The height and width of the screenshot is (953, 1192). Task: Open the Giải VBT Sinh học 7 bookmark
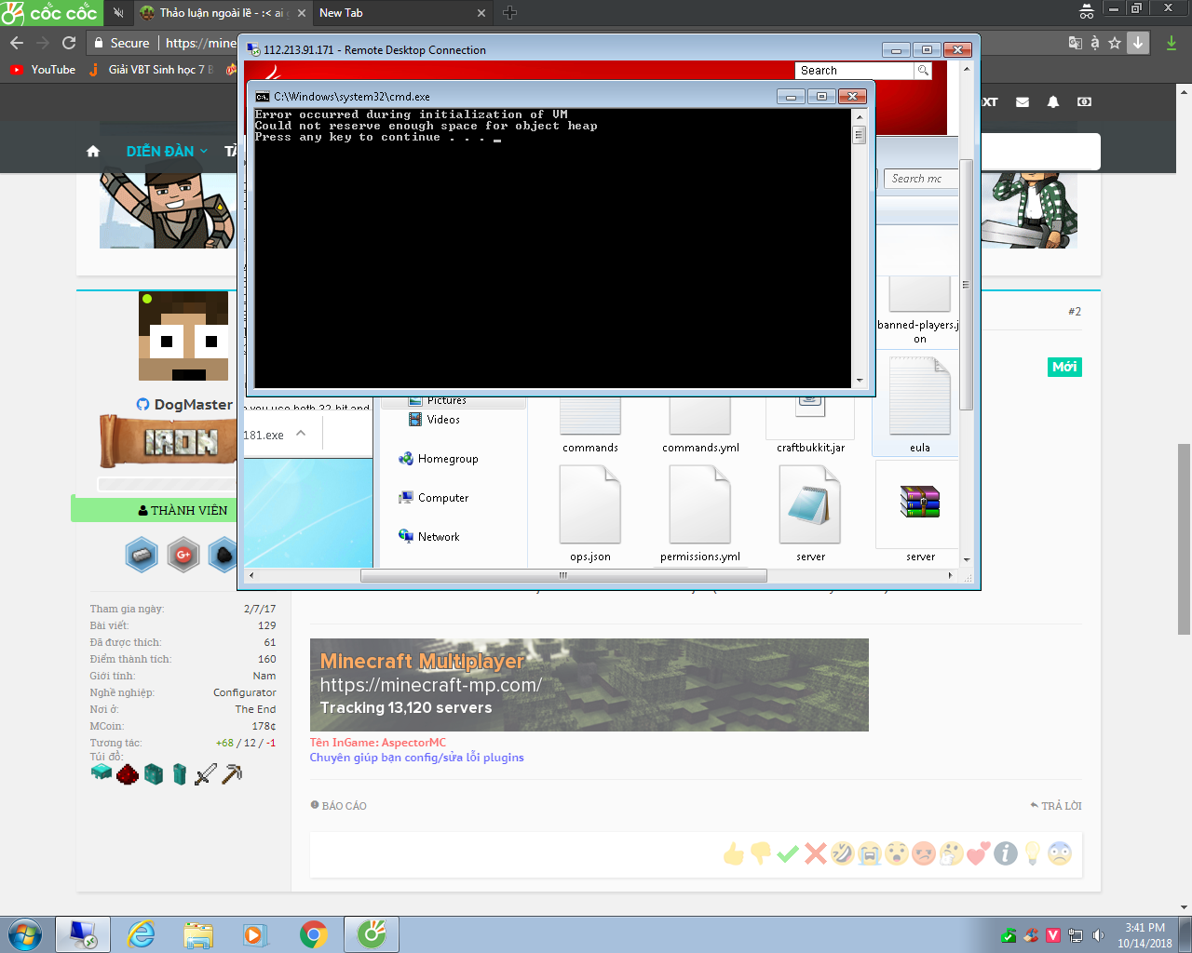point(151,70)
